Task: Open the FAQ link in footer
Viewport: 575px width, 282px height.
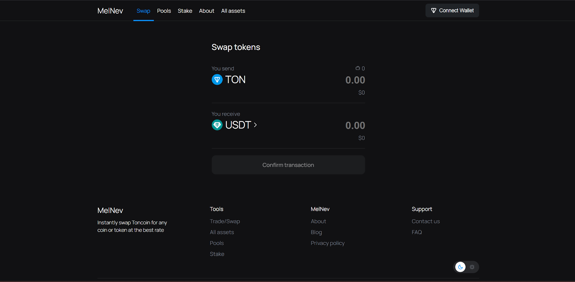Action: click(x=417, y=232)
